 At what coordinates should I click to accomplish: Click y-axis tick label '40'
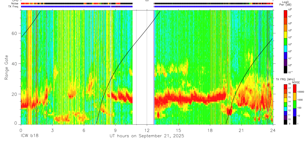point(14,64)
